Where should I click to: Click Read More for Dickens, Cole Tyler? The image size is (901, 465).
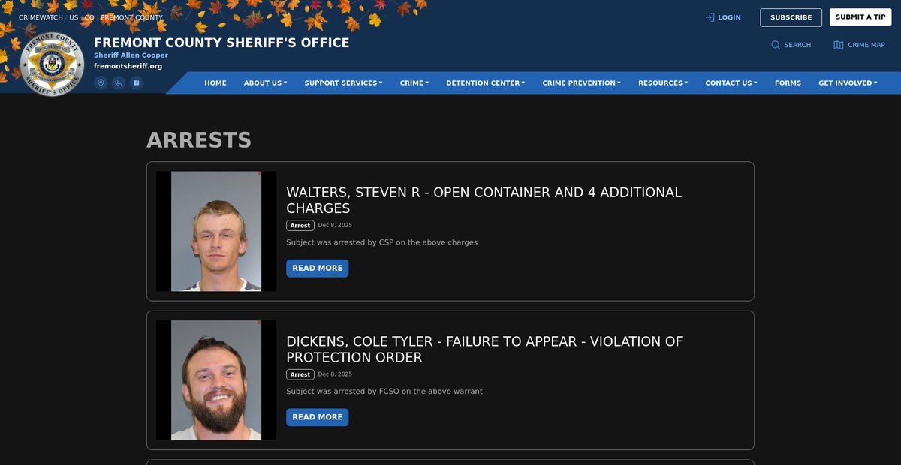pos(317,417)
